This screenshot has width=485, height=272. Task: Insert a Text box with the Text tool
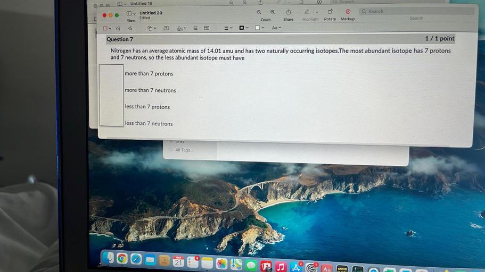[166, 28]
